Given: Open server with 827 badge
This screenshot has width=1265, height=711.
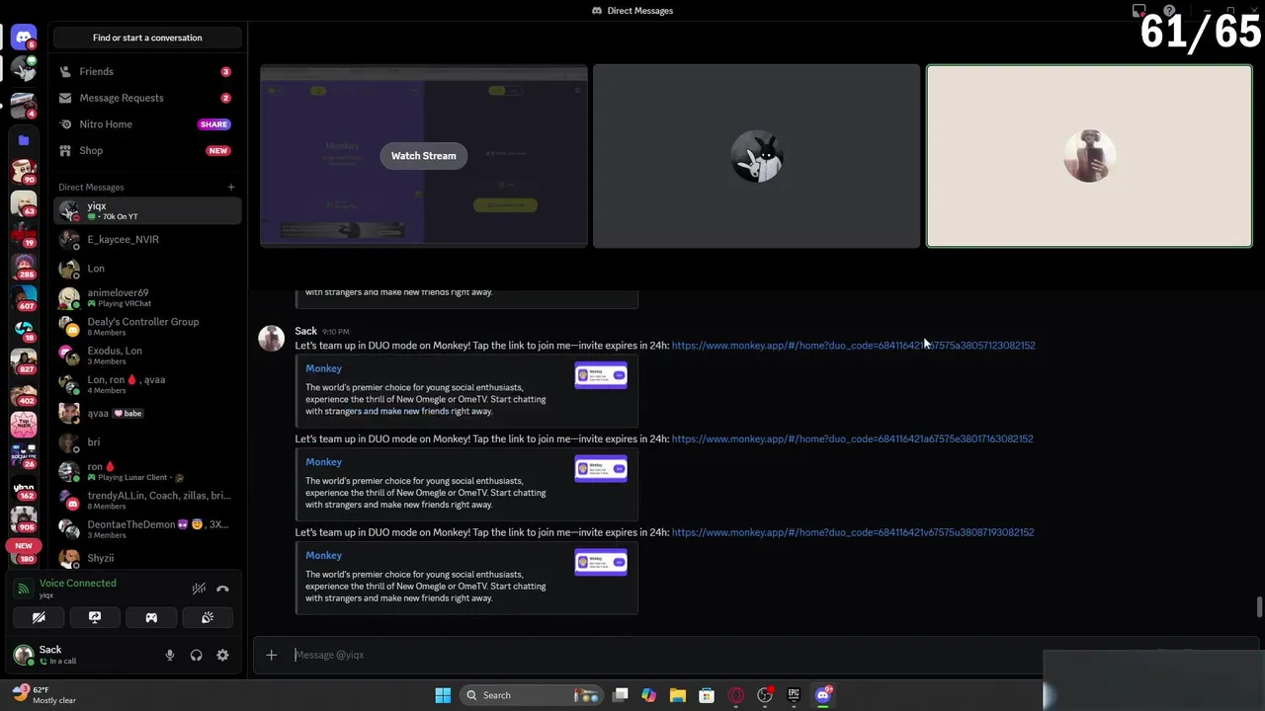Looking at the screenshot, I should pos(23,359).
